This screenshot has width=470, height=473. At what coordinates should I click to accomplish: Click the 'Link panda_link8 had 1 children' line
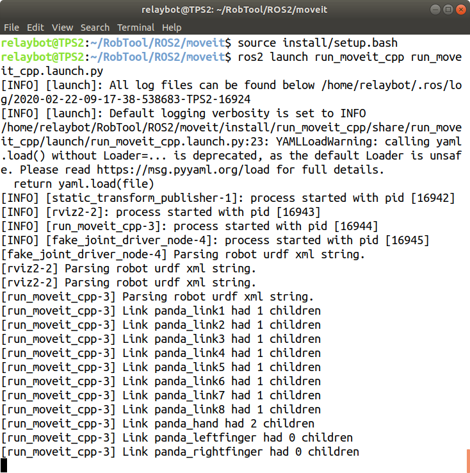pos(161,410)
